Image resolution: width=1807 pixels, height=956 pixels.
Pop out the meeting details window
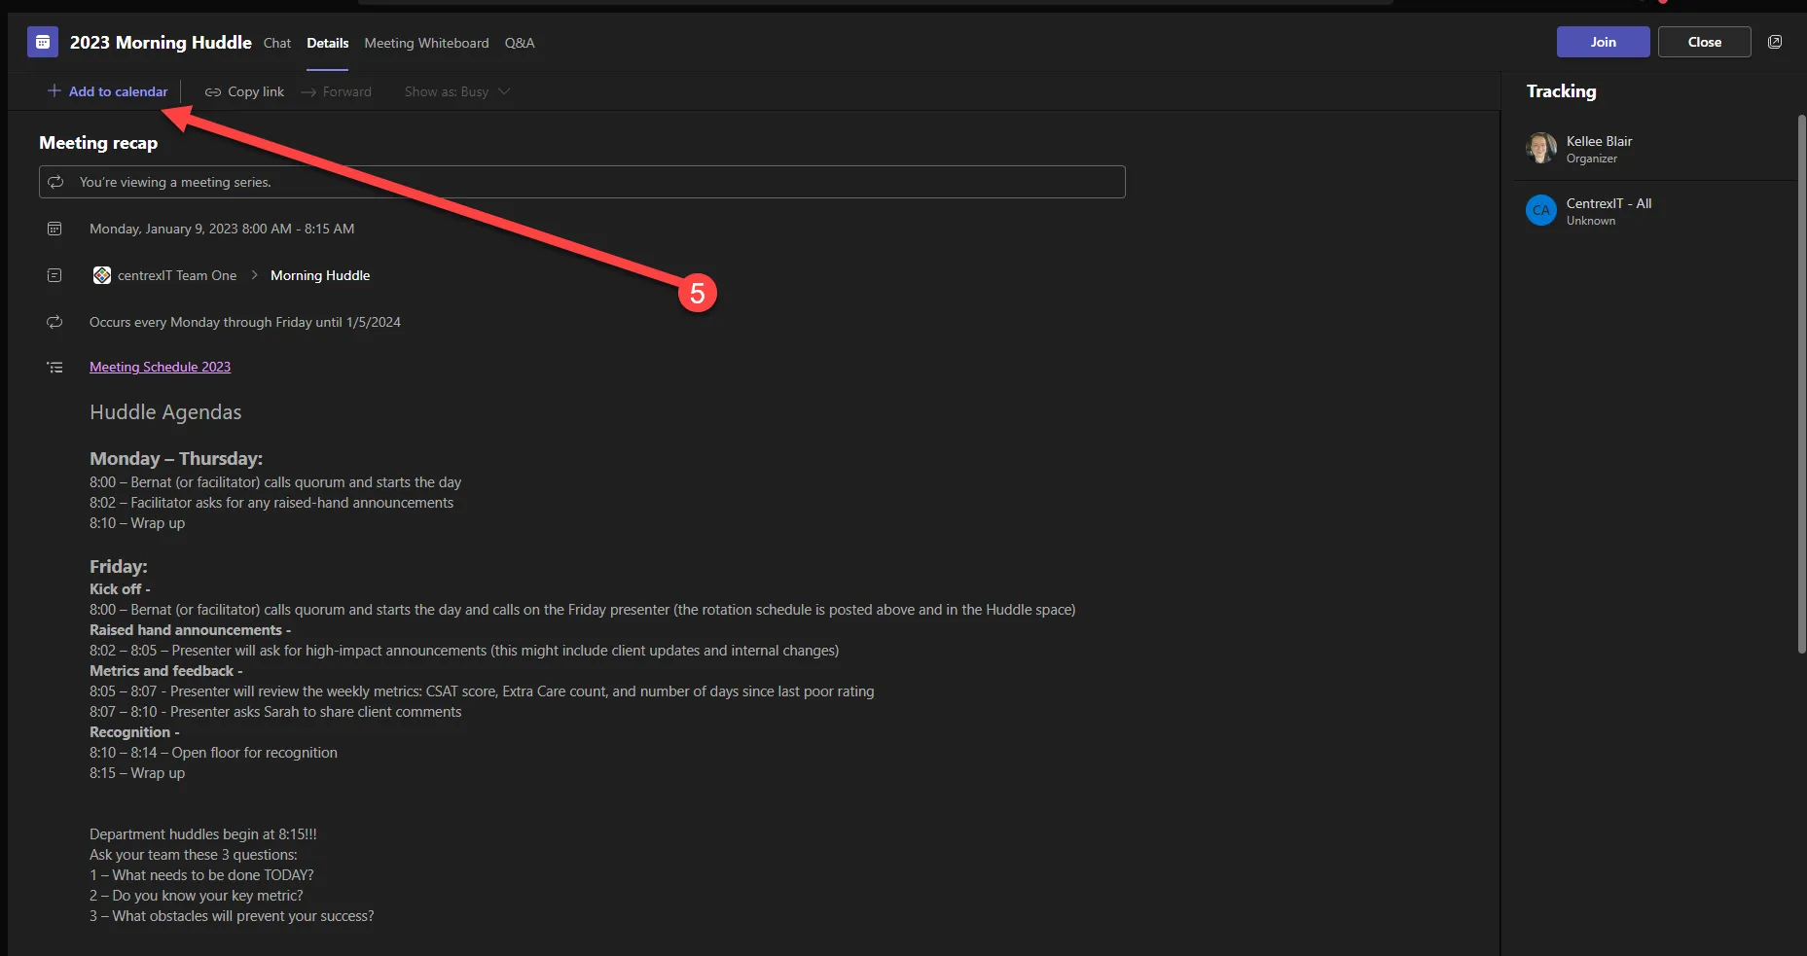(1775, 42)
